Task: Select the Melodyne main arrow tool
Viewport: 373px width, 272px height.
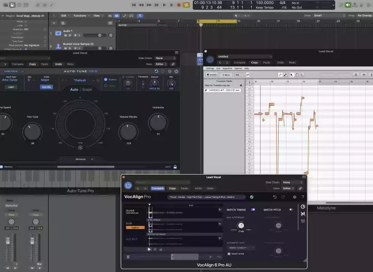Action: tap(291, 75)
